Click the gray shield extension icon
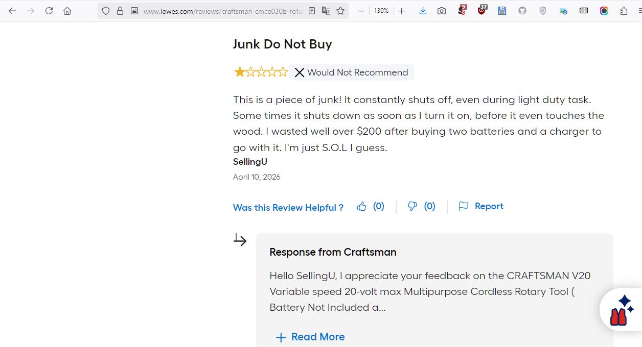The width and height of the screenshot is (642, 347). coord(543,11)
